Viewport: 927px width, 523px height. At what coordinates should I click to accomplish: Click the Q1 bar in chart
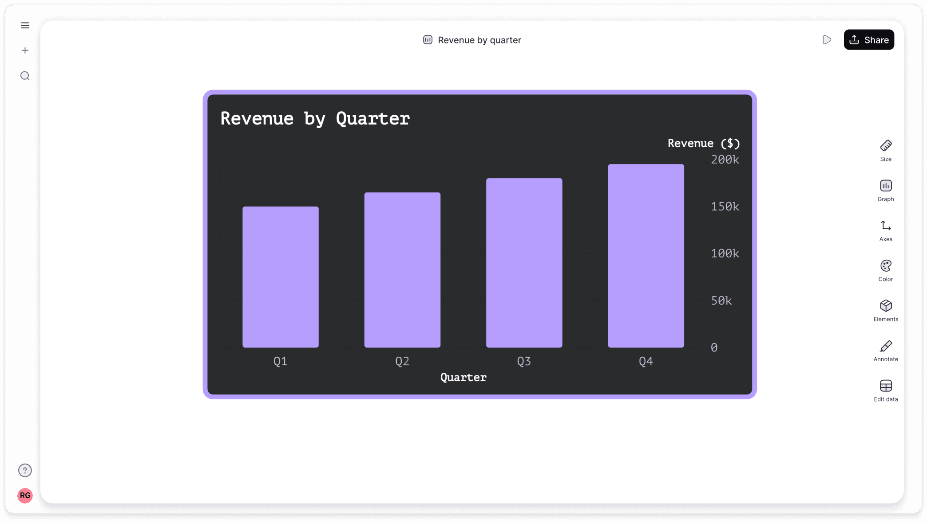click(x=280, y=277)
